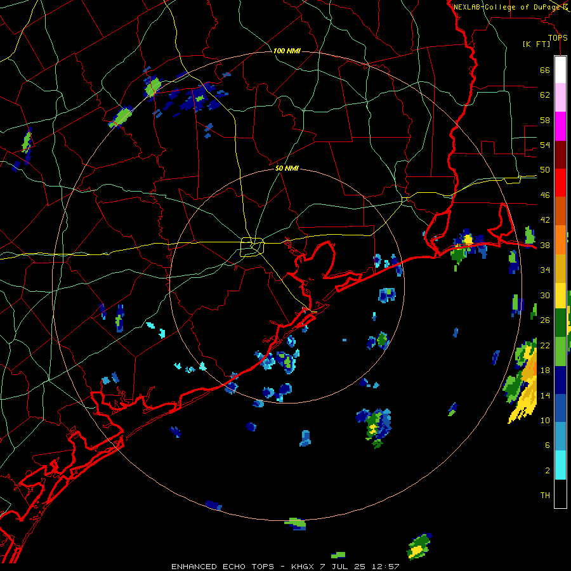Click the 100 NMI range ring label

(287, 51)
